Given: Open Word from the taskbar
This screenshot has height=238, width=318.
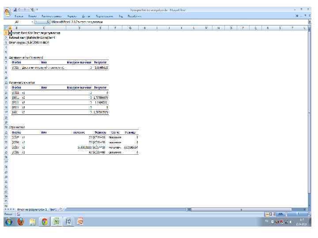Looking at the screenshot, I should [x=68, y=222].
